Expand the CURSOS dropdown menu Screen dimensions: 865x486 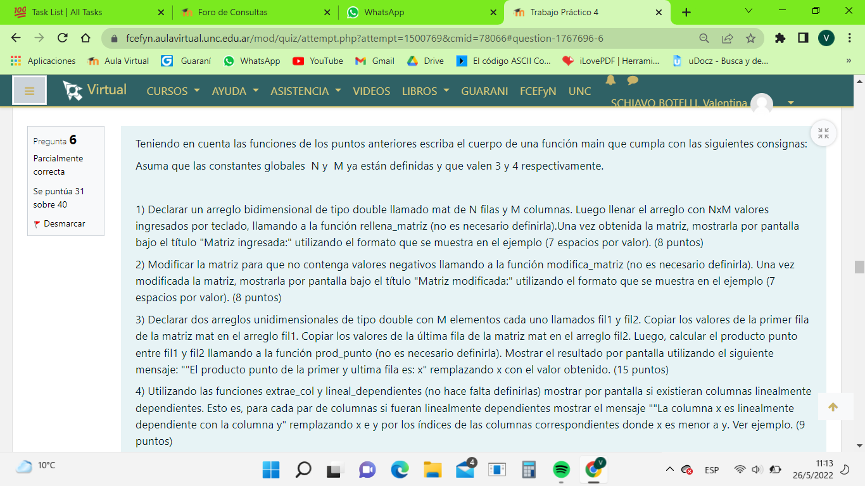pos(173,91)
